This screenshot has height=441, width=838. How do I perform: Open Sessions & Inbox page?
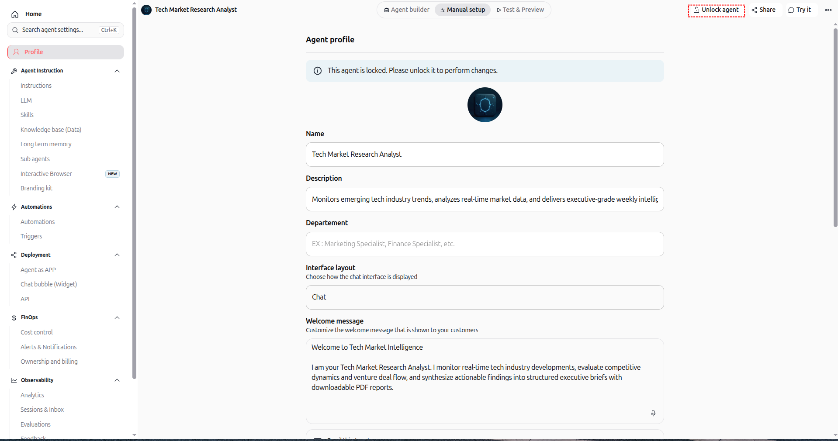point(42,410)
